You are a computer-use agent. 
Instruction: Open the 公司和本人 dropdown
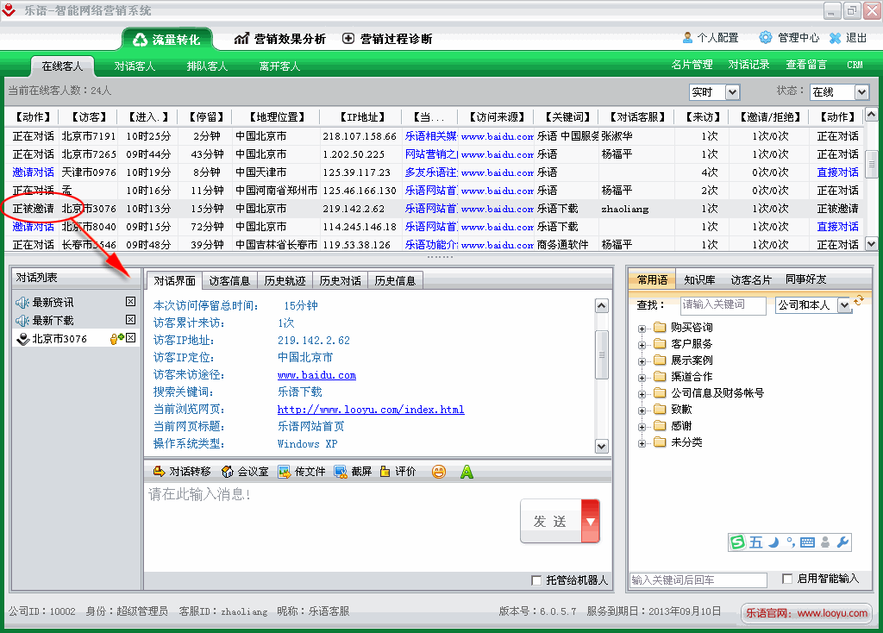(x=844, y=305)
